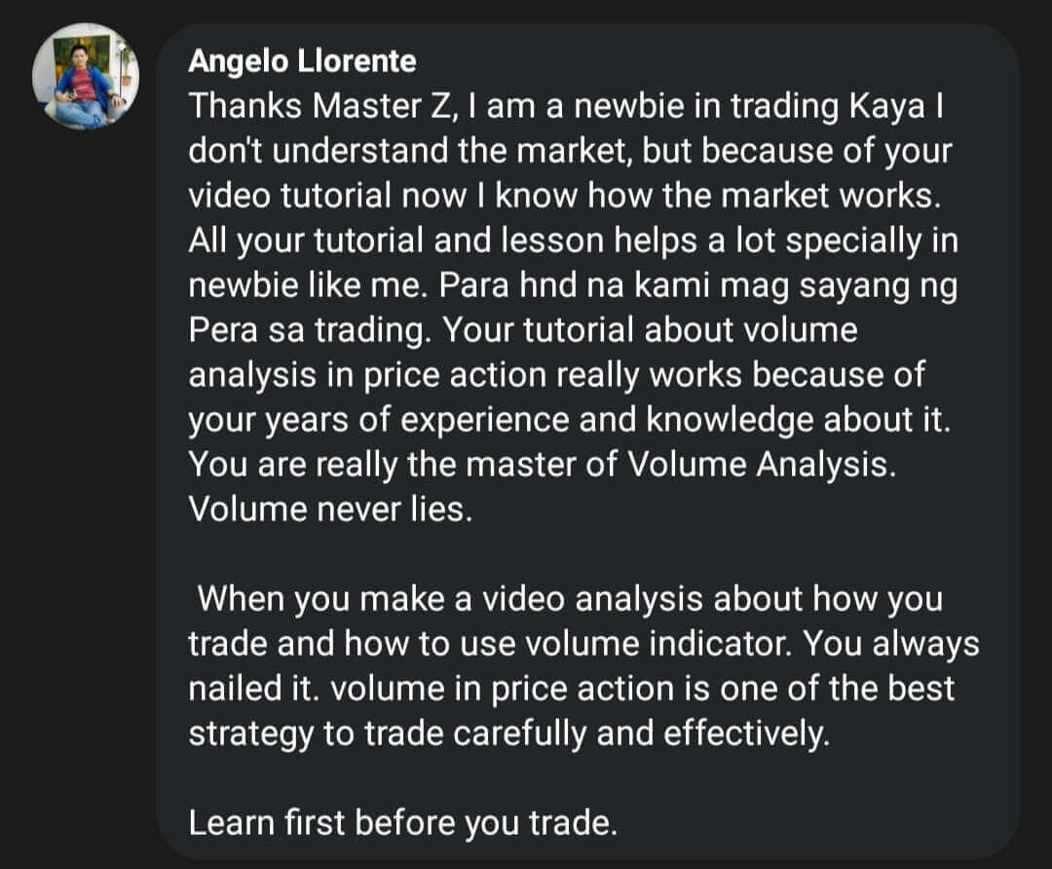
Task: Open Angelo Llorente's profile picture
Action: pyautogui.click(x=85, y=77)
